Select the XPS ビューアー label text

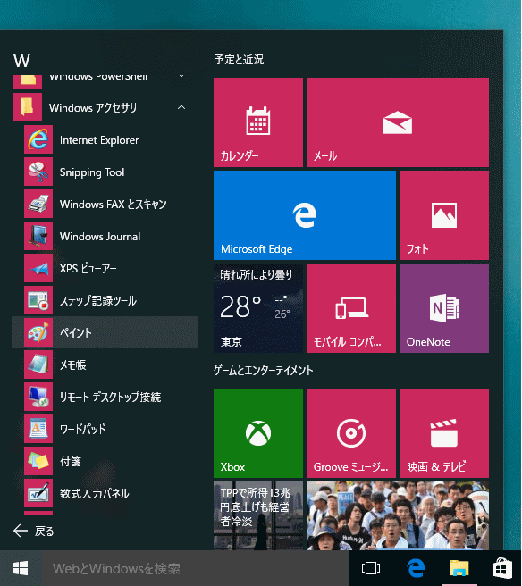(88, 269)
